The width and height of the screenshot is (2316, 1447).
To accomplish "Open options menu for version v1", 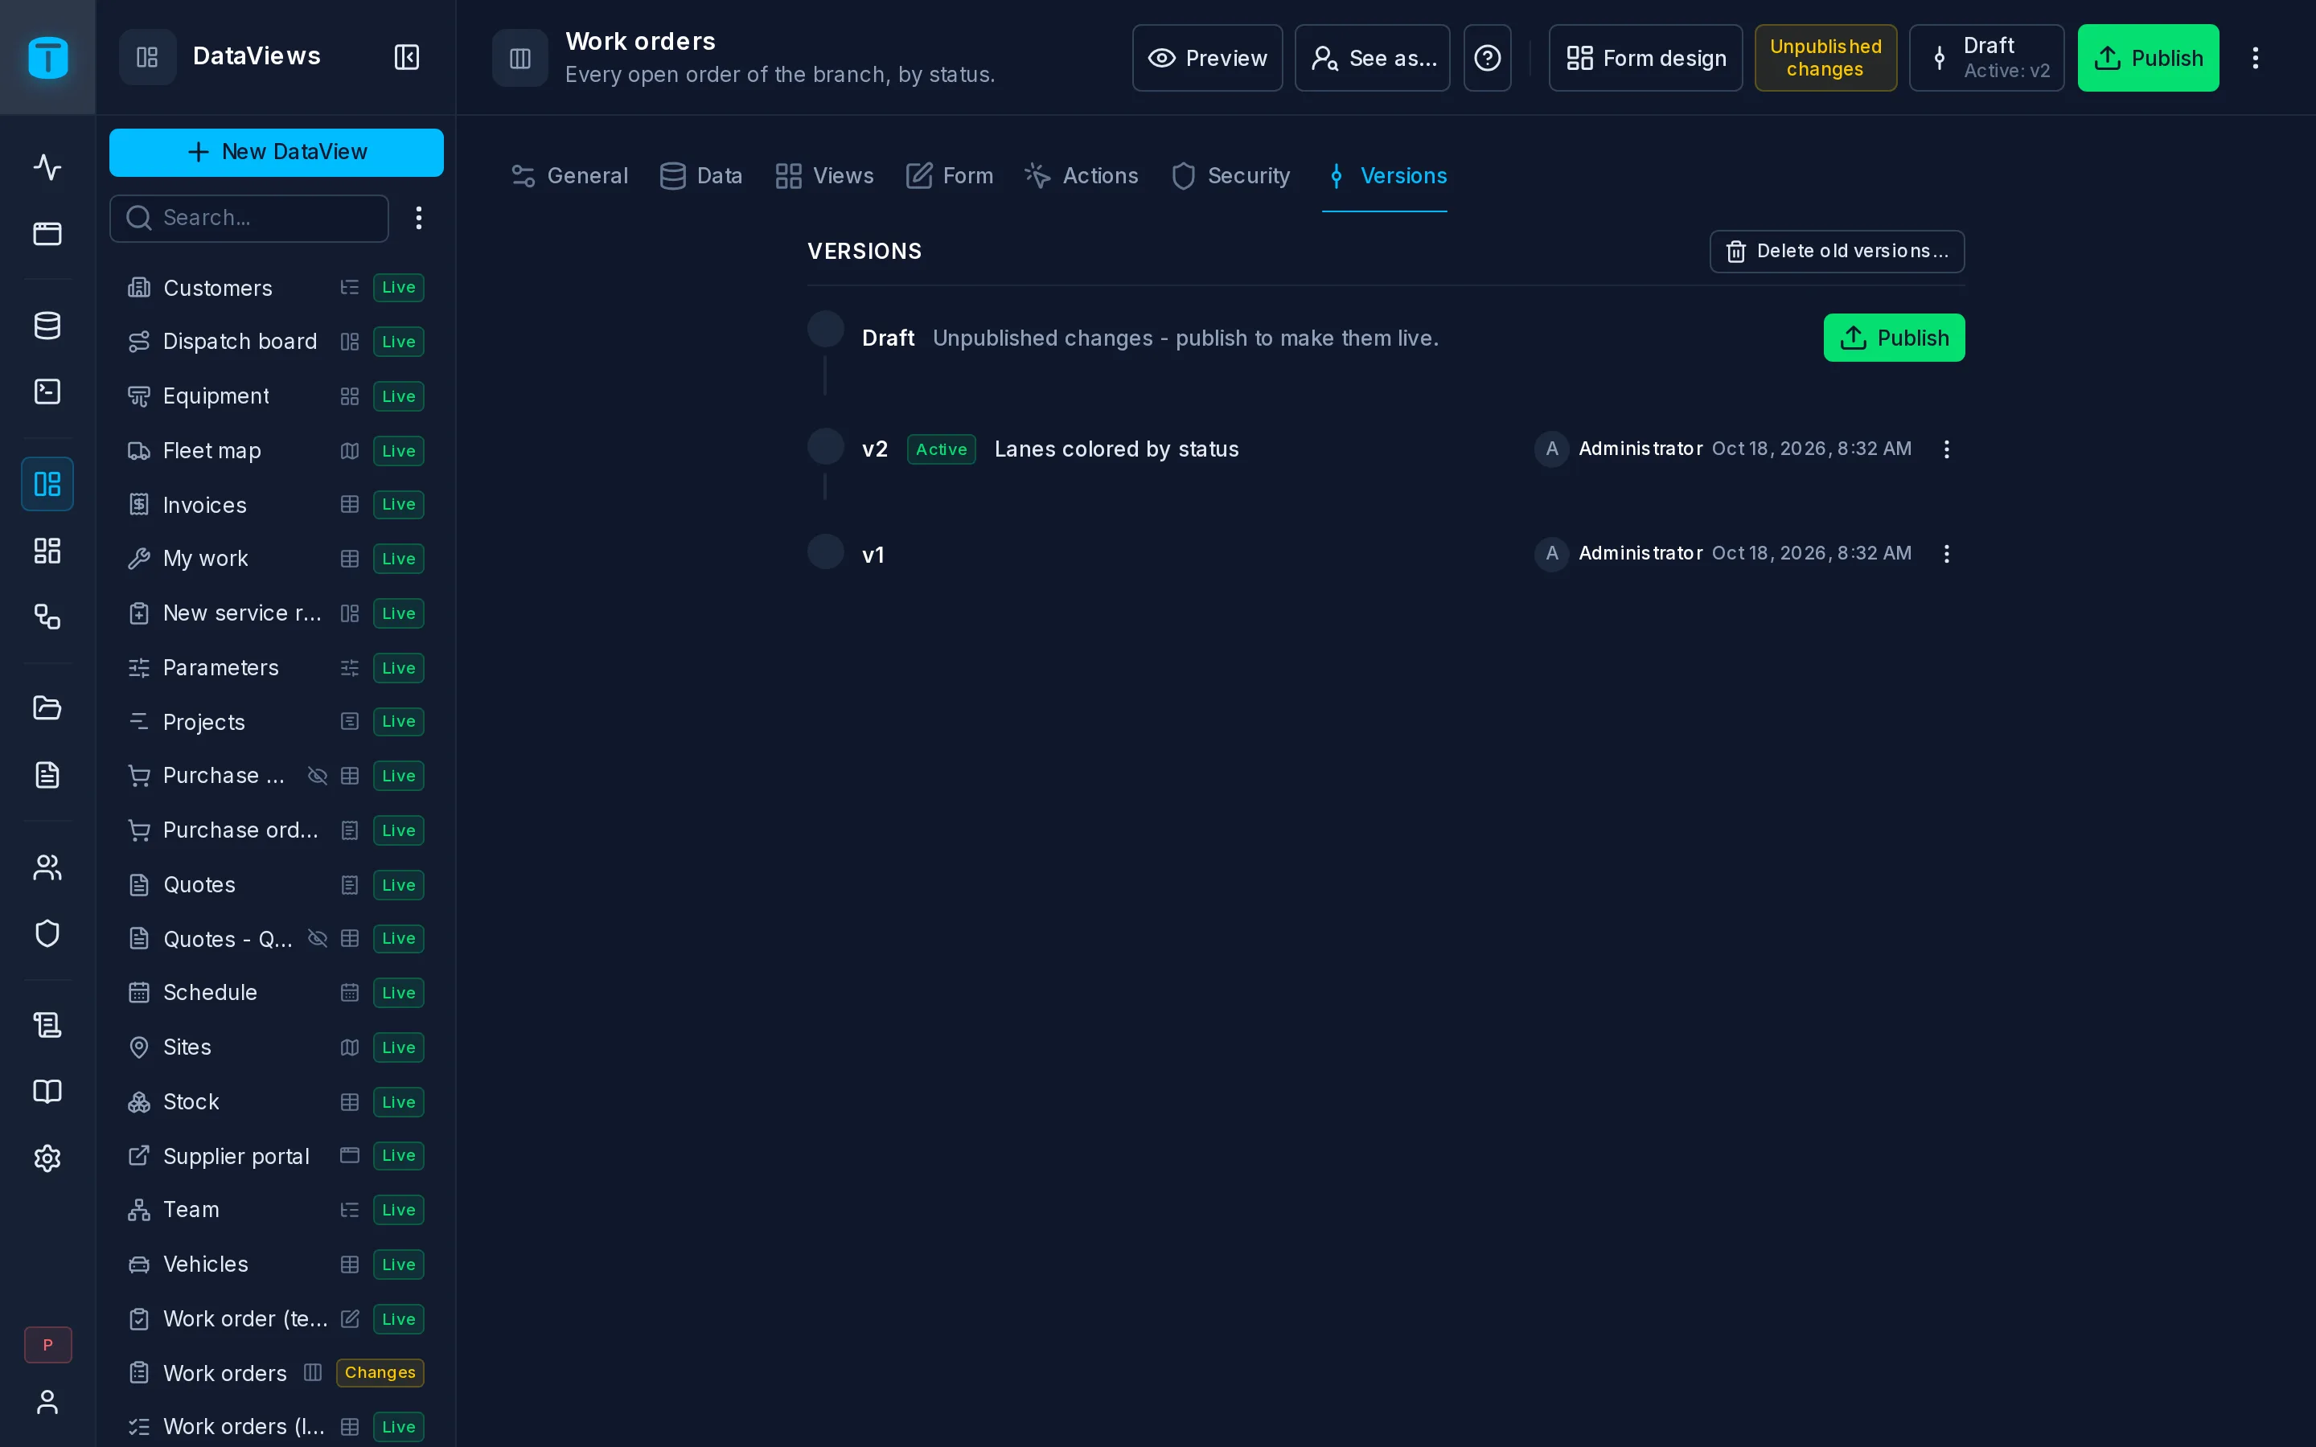I will click(x=1945, y=554).
